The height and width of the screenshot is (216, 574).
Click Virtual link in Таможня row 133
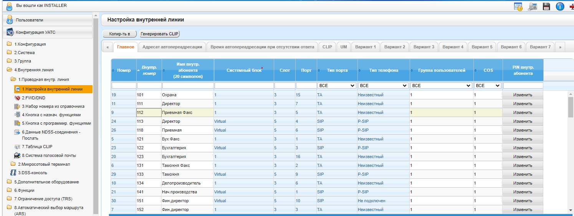pos(220,174)
